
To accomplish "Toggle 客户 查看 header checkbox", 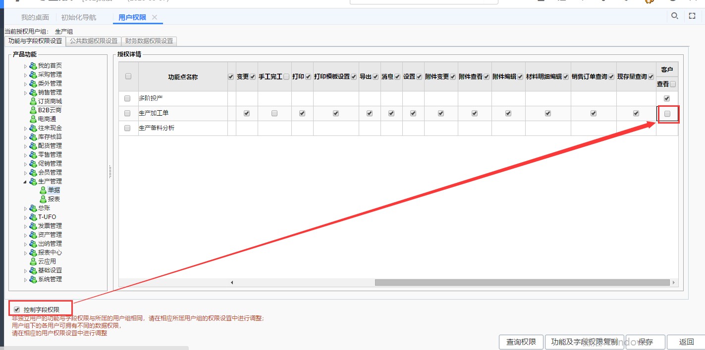I will pos(672,84).
